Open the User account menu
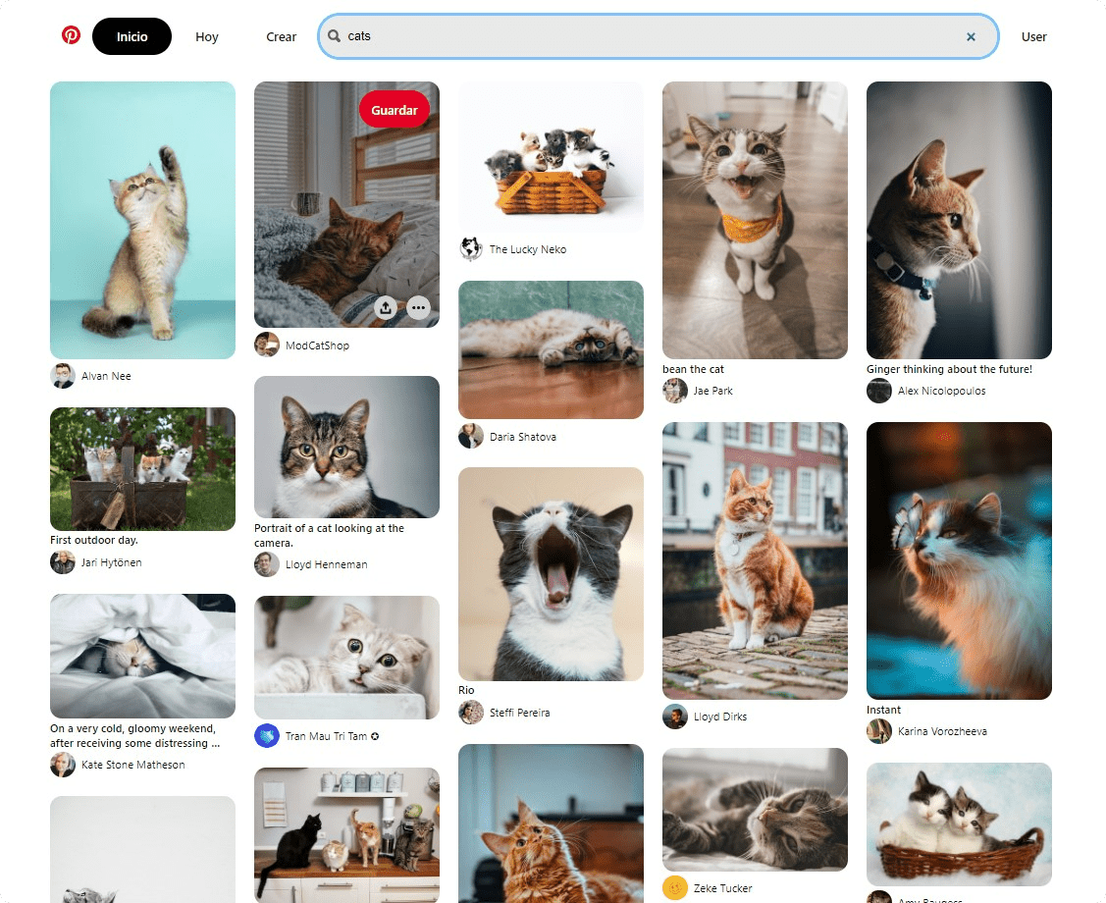1106x903 pixels. pyautogui.click(x=1034, y=36)
